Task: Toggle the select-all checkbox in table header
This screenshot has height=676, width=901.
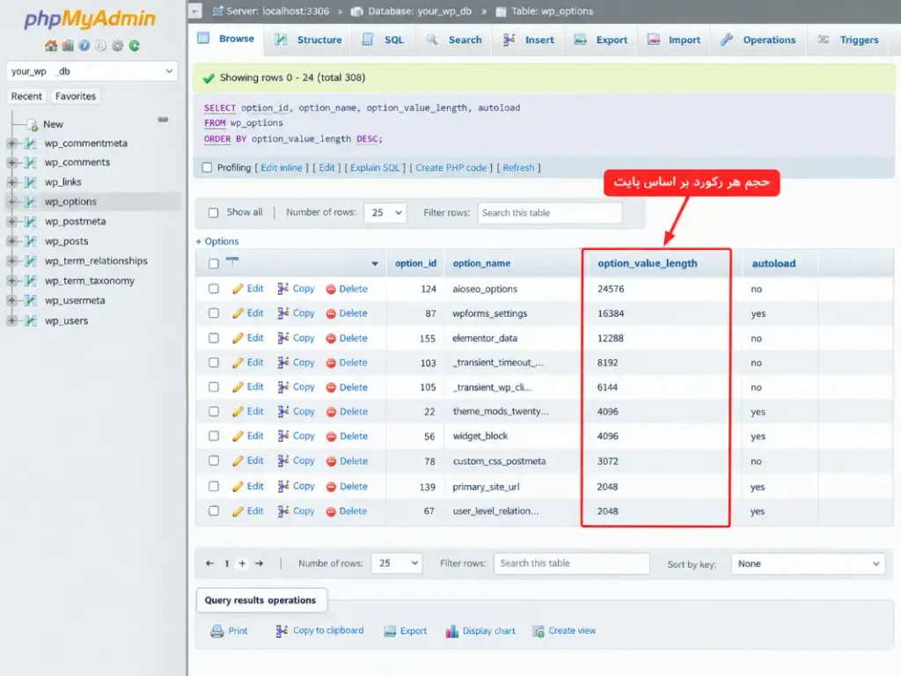Action: (214, 263)
